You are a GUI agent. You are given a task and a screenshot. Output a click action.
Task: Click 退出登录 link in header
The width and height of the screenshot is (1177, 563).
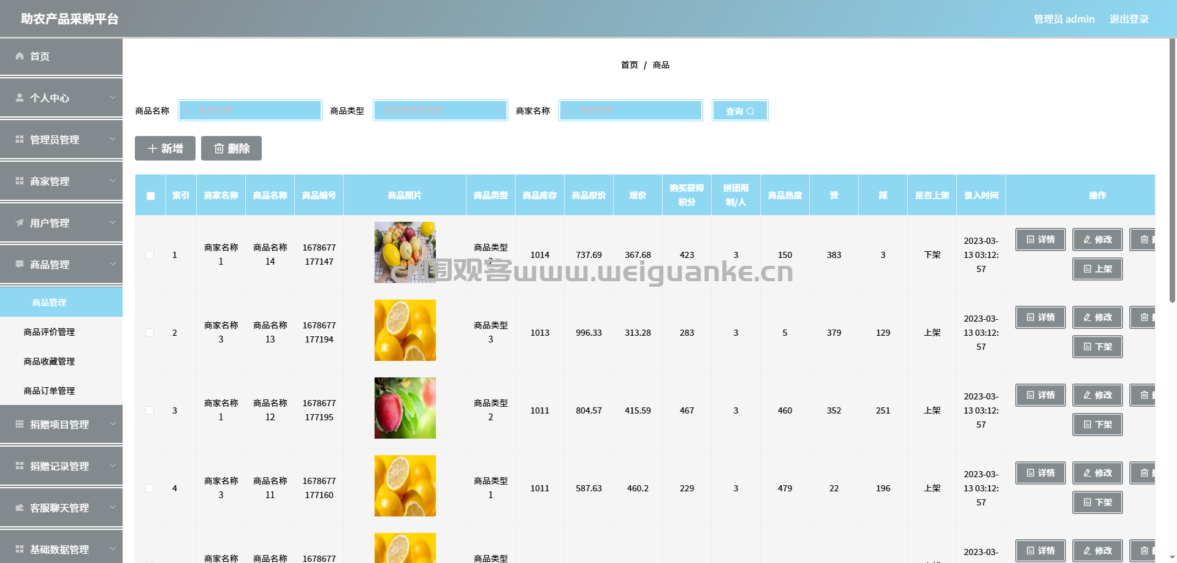point(1129,19)
